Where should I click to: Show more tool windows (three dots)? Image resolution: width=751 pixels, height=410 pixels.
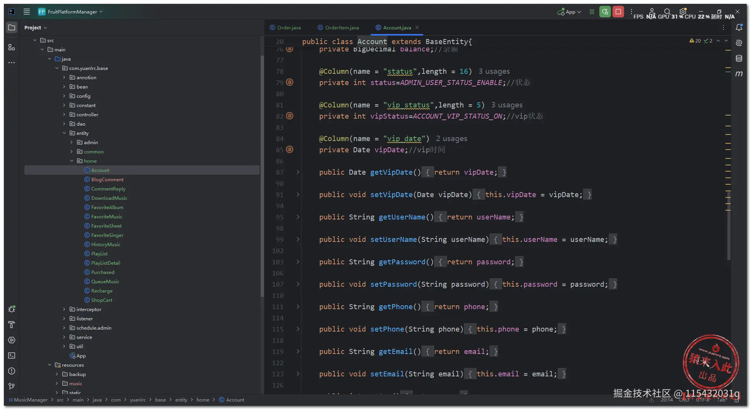point(12,63)
